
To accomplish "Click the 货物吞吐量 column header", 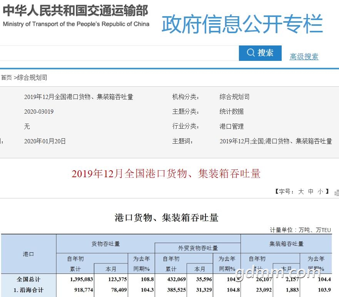I will click(x=105, y=244).
